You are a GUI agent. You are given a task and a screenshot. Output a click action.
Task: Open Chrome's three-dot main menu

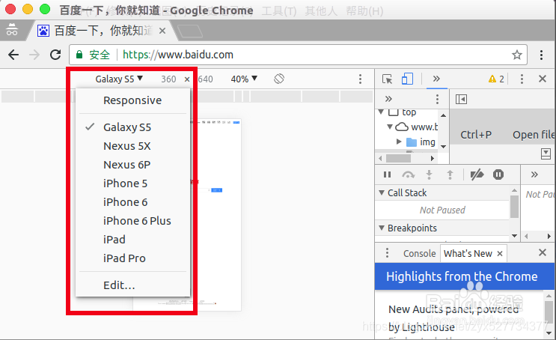[x=541, y=55]
